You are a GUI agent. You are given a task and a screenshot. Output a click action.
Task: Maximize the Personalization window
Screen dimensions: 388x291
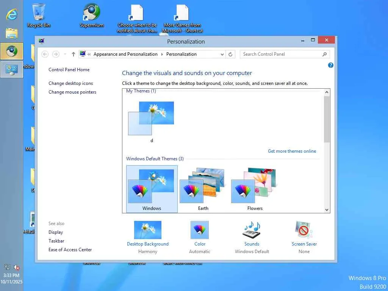click(x=313, y=40)
